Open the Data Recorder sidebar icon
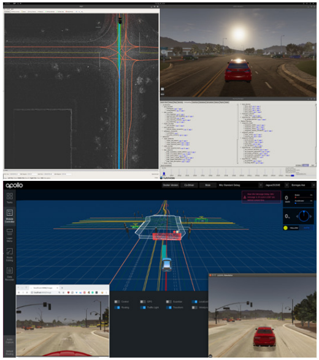 pos(9,274)
